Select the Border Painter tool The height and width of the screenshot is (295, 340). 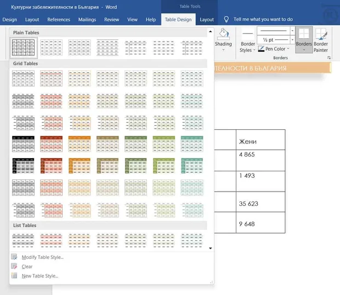tap(320, 40)
